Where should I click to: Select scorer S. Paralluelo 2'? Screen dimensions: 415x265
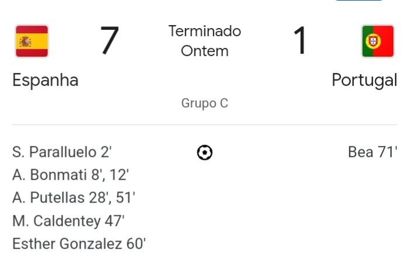[62, 152]
